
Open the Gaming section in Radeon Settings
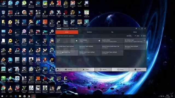coord(68,69)
